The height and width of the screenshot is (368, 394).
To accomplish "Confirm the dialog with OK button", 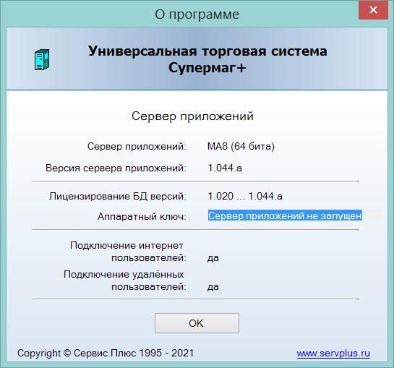I will pos(197,323).
